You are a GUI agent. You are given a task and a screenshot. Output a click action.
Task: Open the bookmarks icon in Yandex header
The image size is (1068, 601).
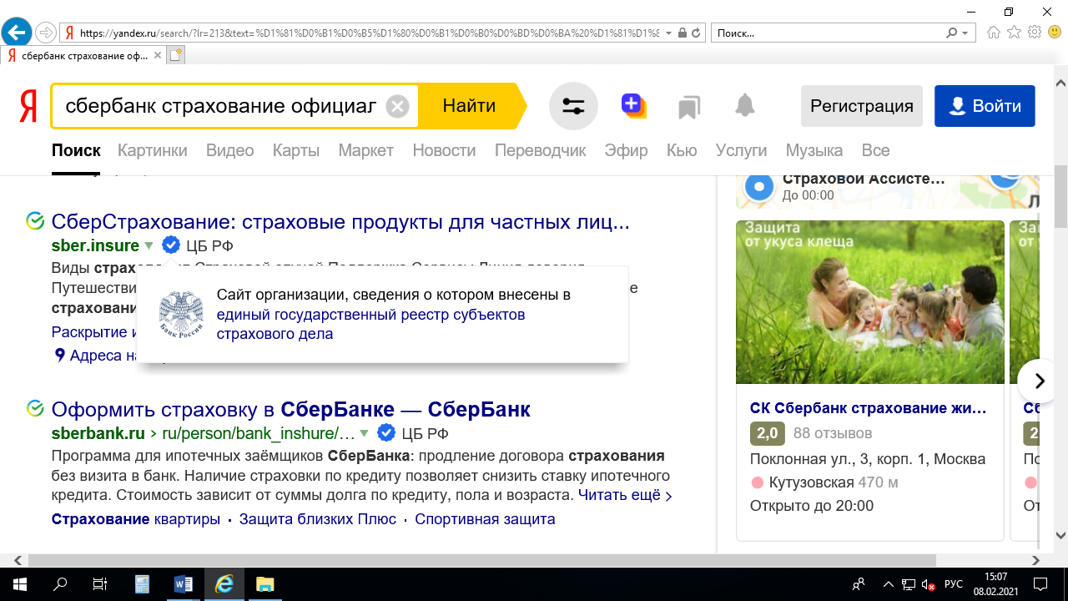coord(688,107)
